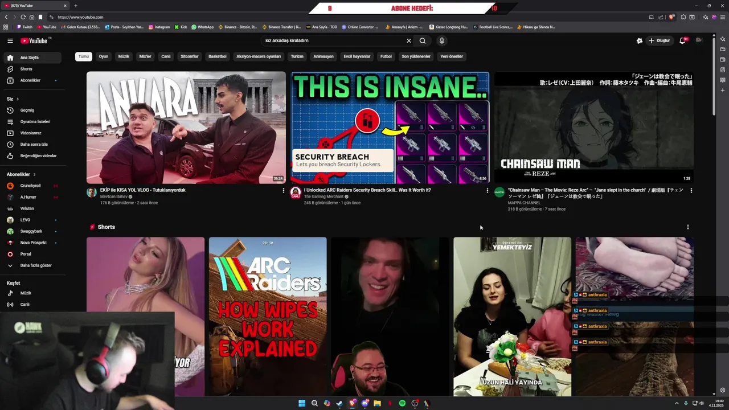Open Discord from the taskbar
The image size is (729, 410).
[364, 403]
